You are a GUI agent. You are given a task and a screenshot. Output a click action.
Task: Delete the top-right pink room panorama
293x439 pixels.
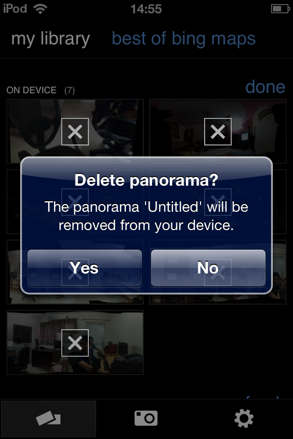coord(218,132)
